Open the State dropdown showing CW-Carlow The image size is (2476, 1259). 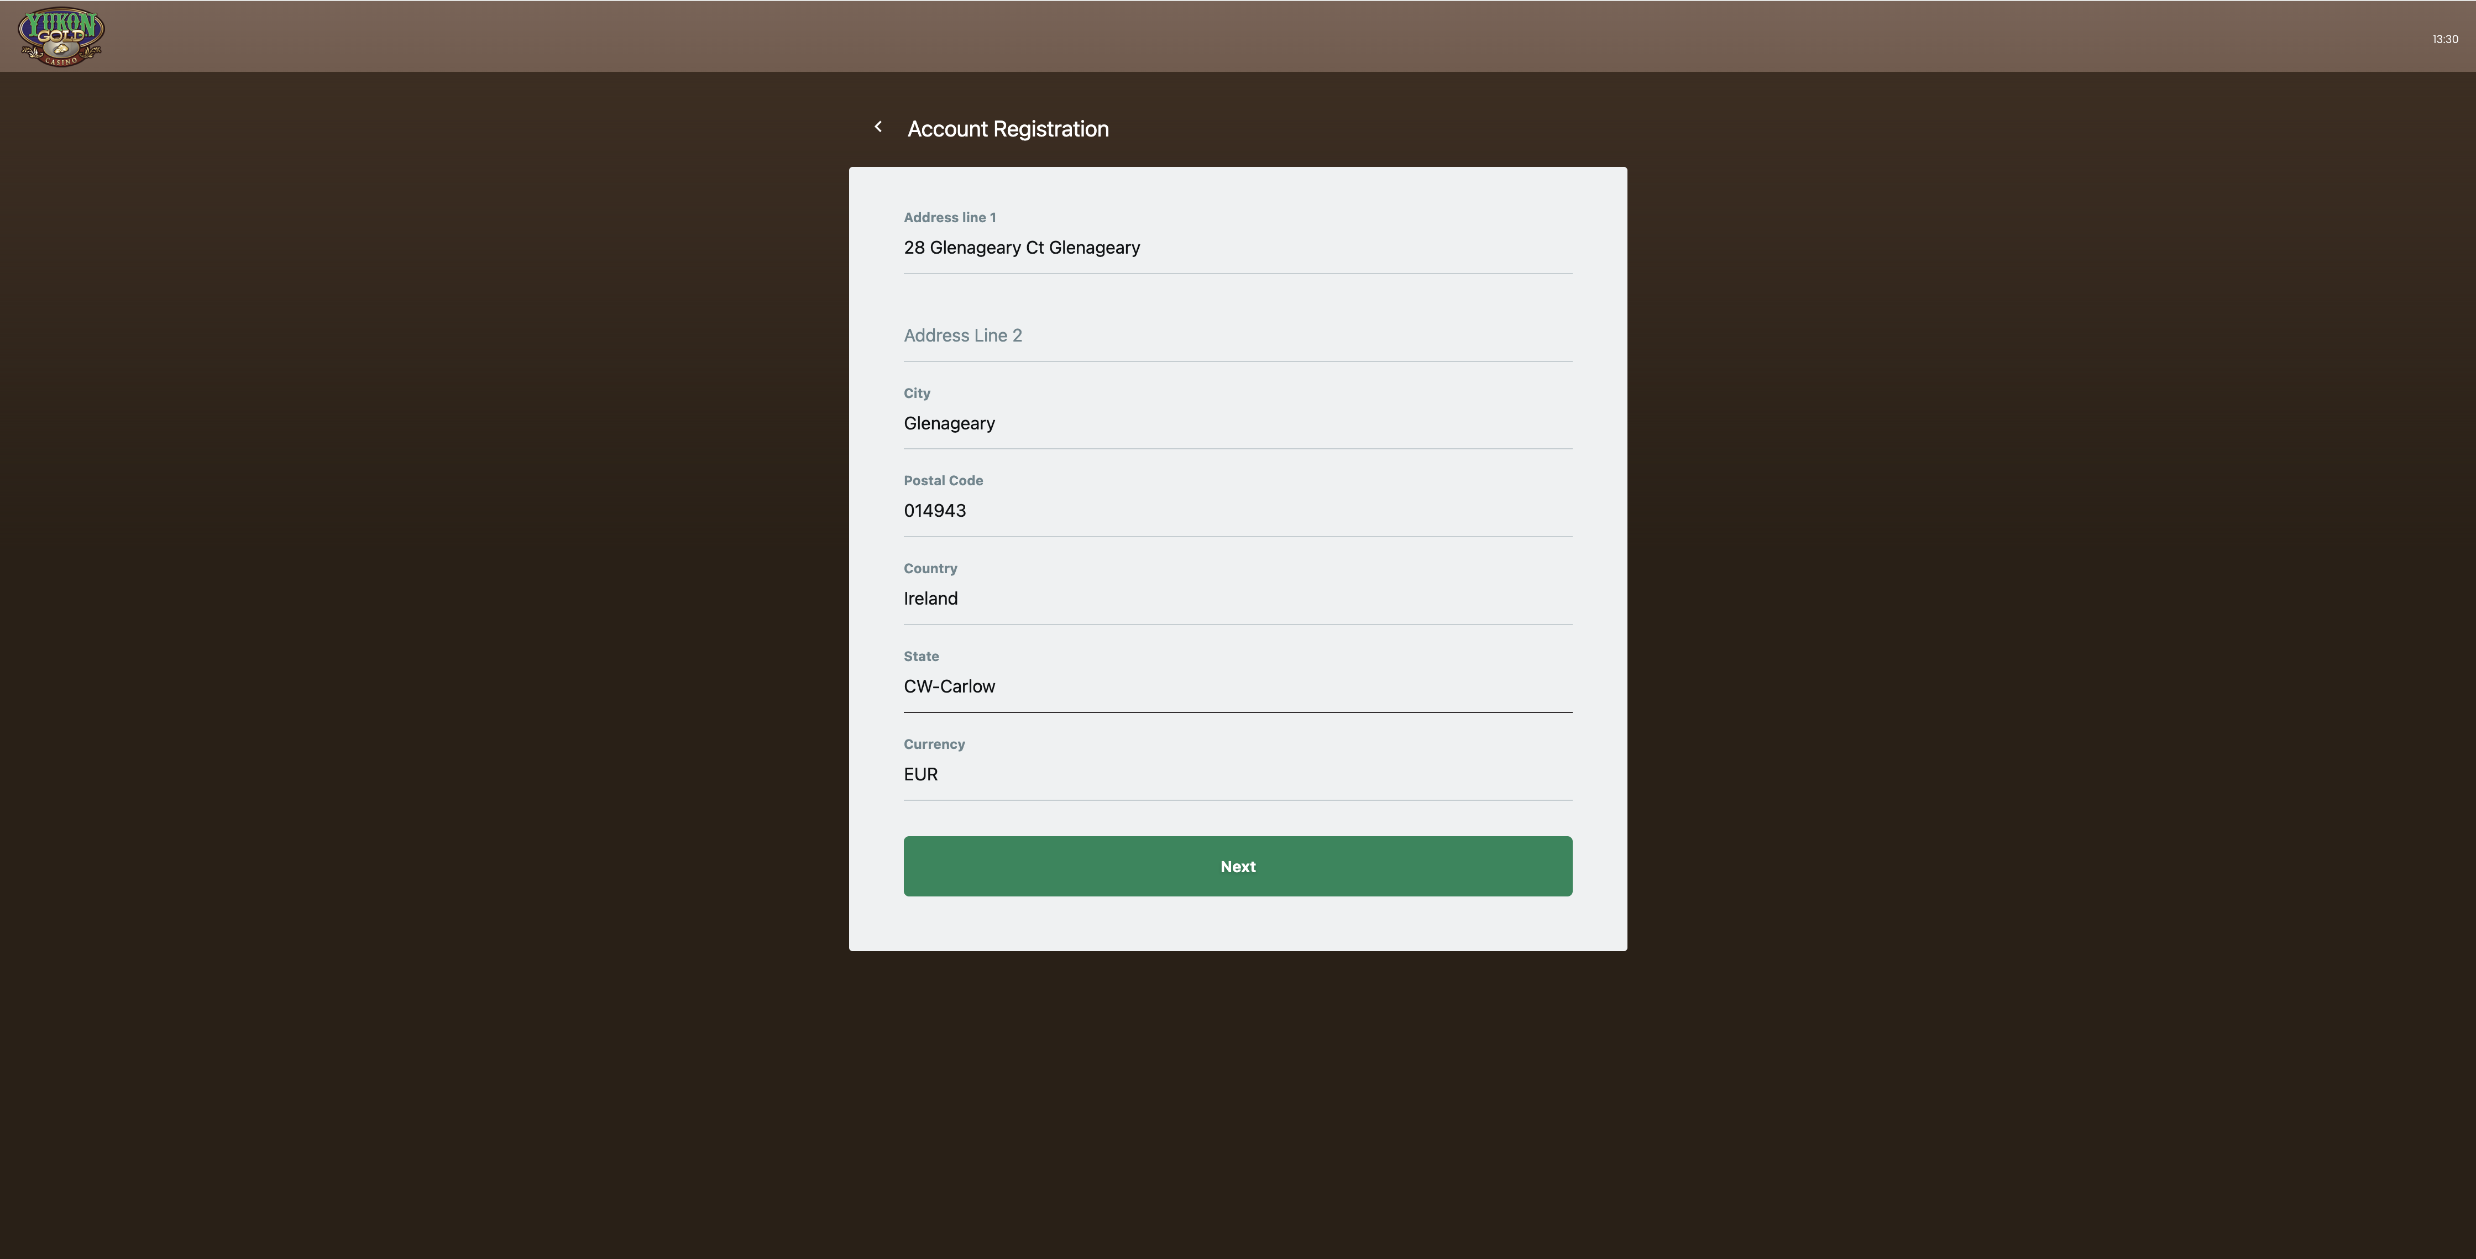pyautogui.click(x=1237, y=686)
